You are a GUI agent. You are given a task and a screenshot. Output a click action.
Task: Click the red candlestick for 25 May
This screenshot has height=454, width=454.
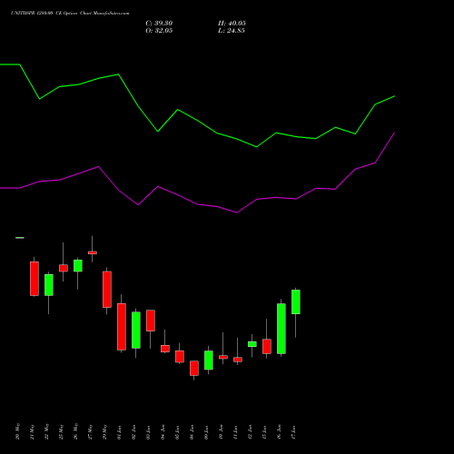[64, 268]
